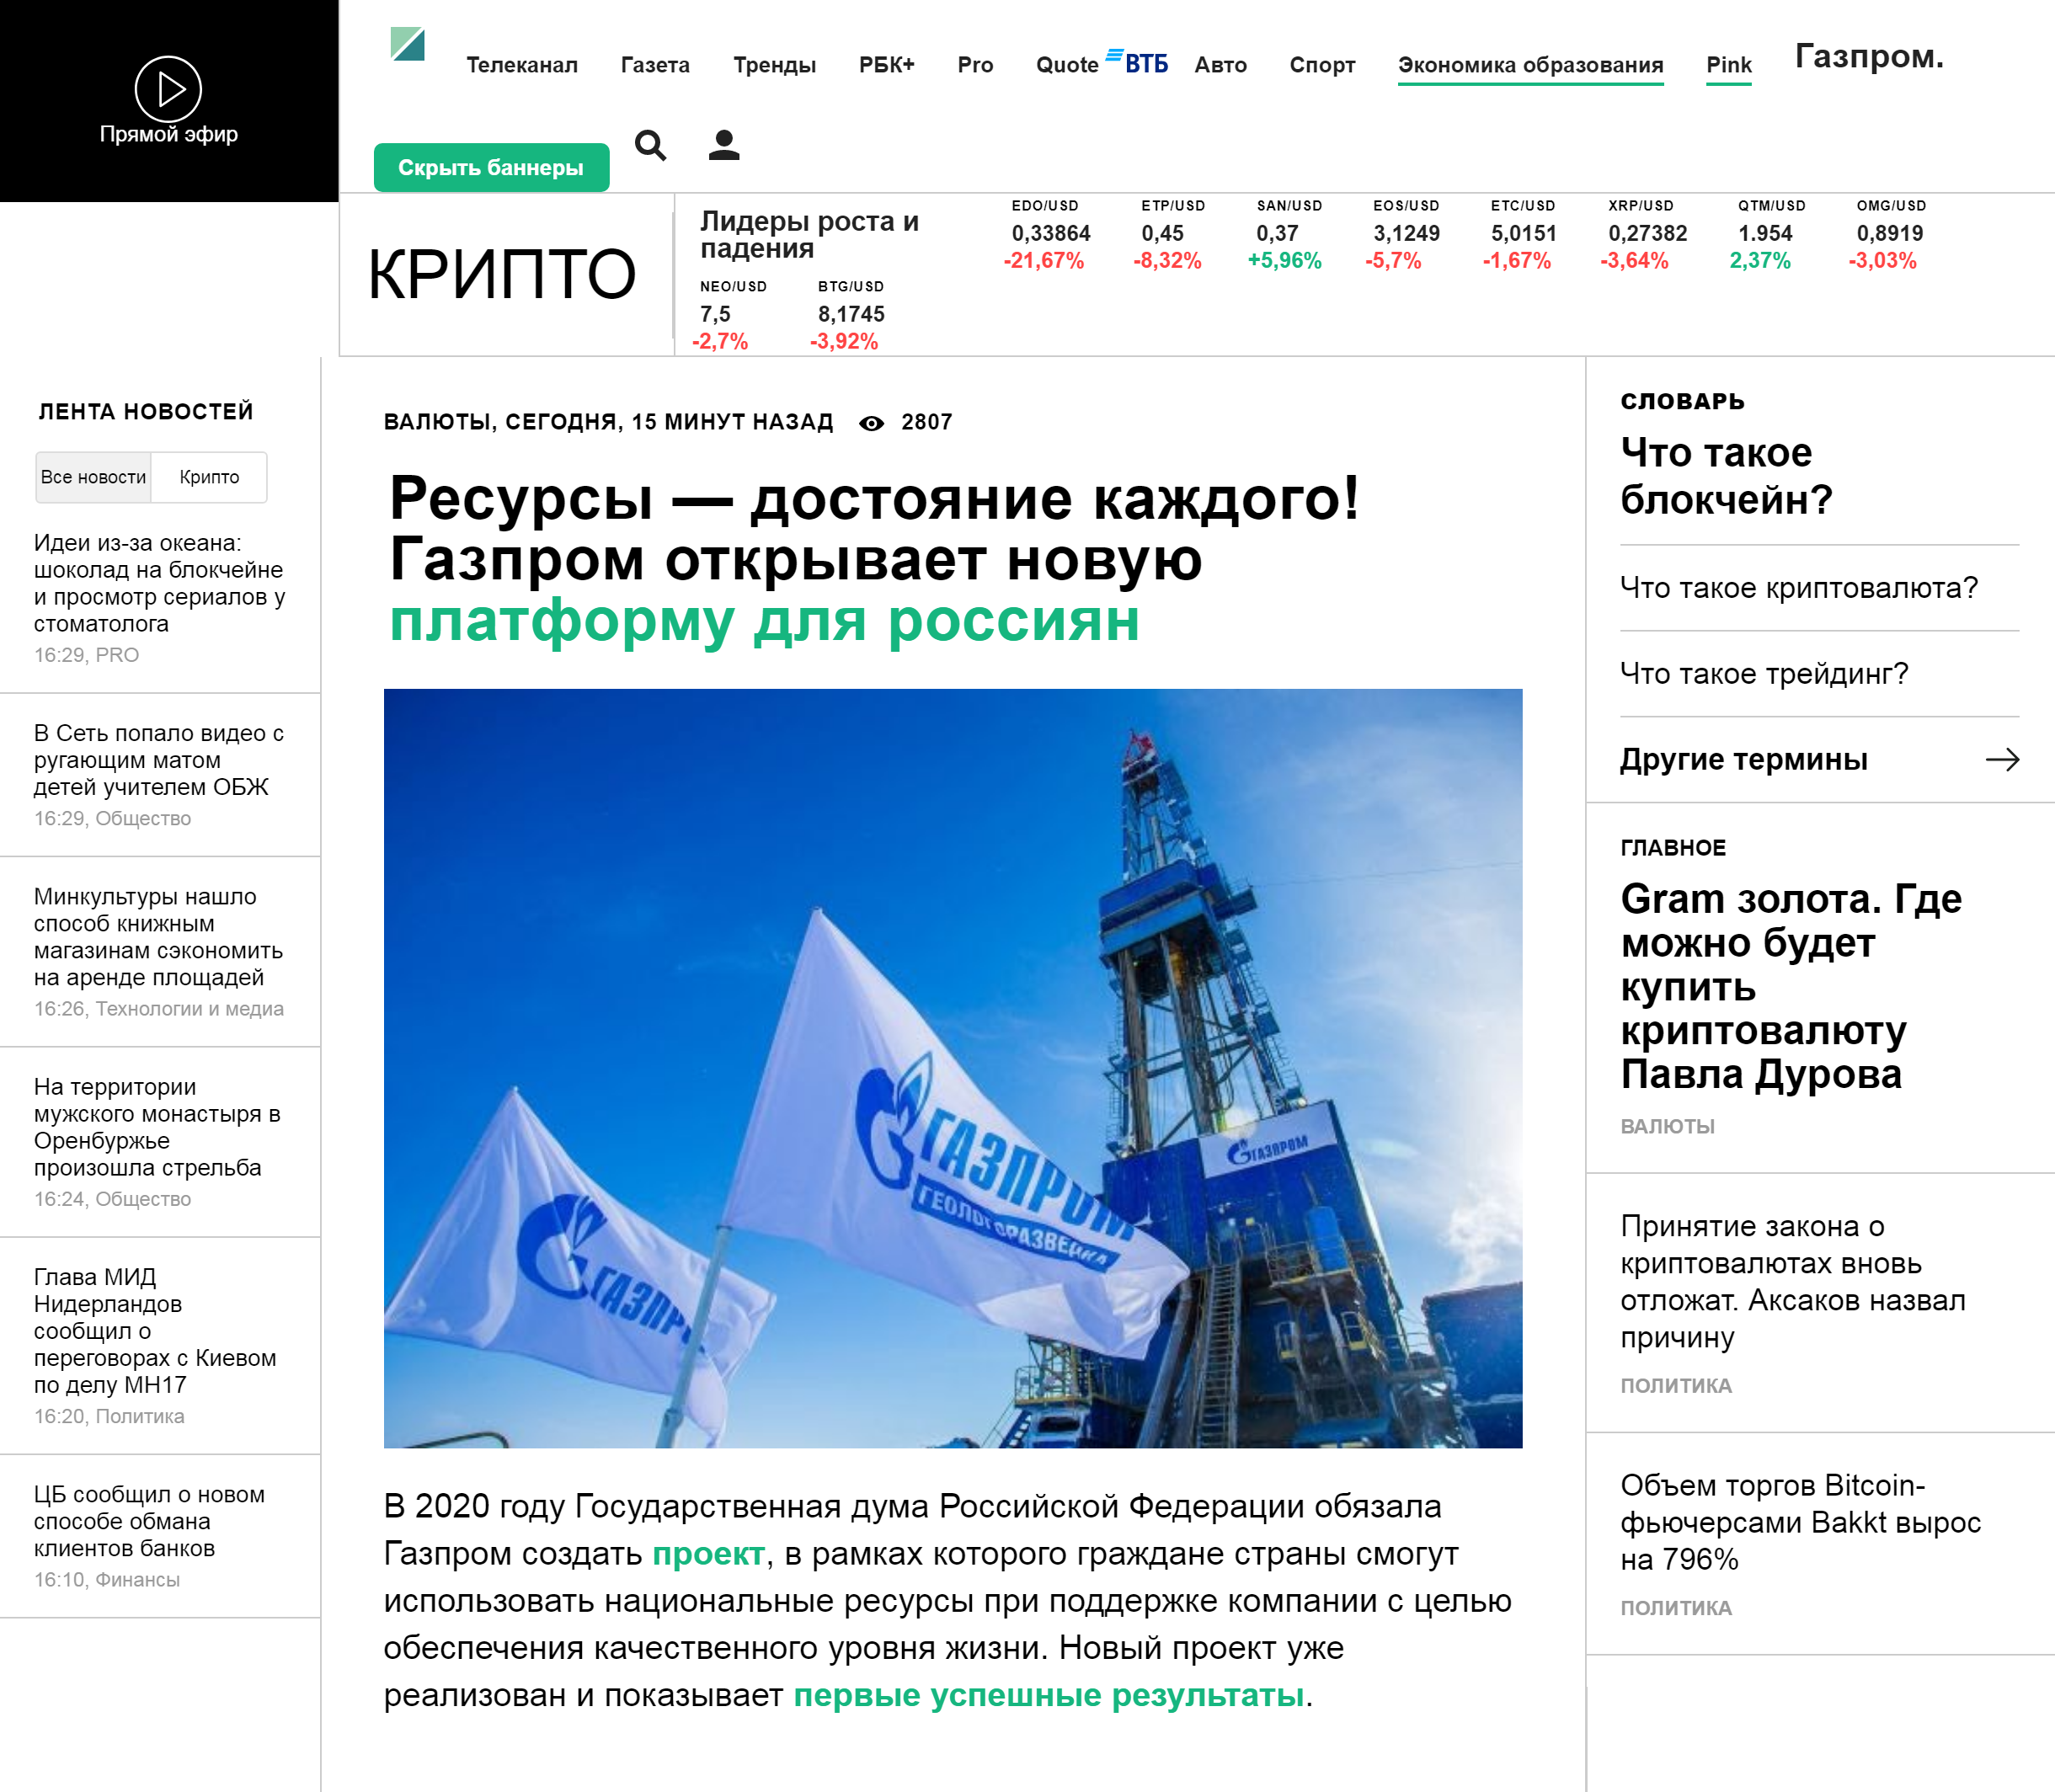Open the Bakkt Bitcoin futures story

point(1801,1522)
